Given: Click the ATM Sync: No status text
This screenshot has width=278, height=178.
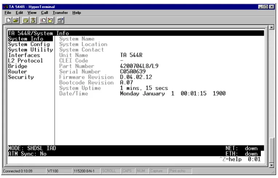Looking at the screenshot, I should click(27, 154).
